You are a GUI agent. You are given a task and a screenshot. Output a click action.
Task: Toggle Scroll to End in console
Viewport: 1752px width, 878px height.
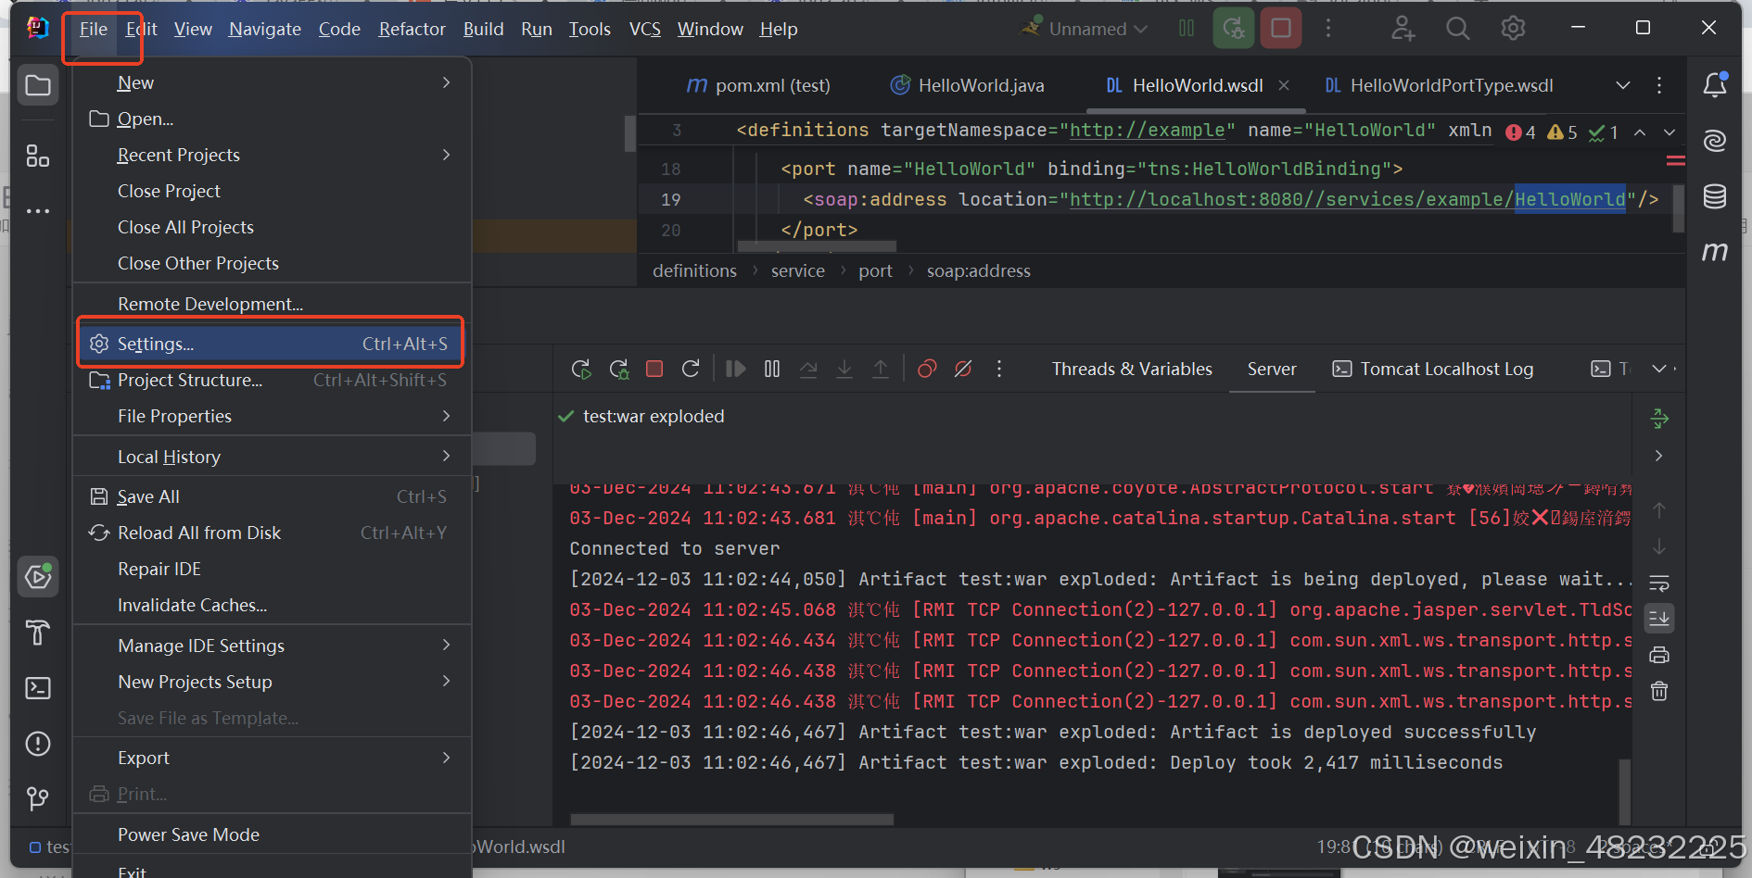point(1659,618)
